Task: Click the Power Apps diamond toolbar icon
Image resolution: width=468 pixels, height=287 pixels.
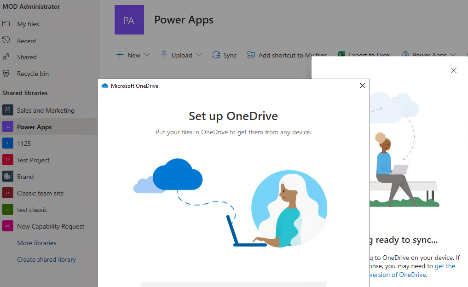Action: [405, 54]
